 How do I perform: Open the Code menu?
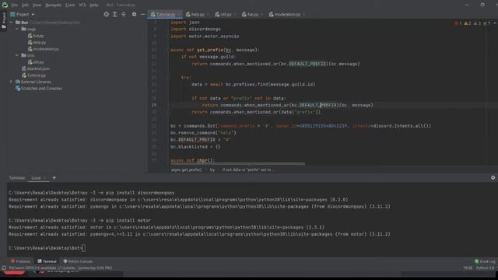[70, 5]
